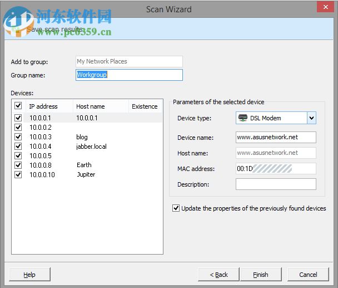Click the DSL Modem device type text
Image resolution: width=338 pixels, height=288 pixels.
click(x=266, y=118)
